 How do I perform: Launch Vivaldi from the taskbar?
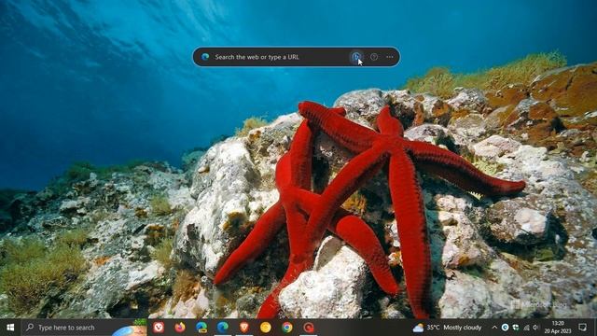[159, 328]
